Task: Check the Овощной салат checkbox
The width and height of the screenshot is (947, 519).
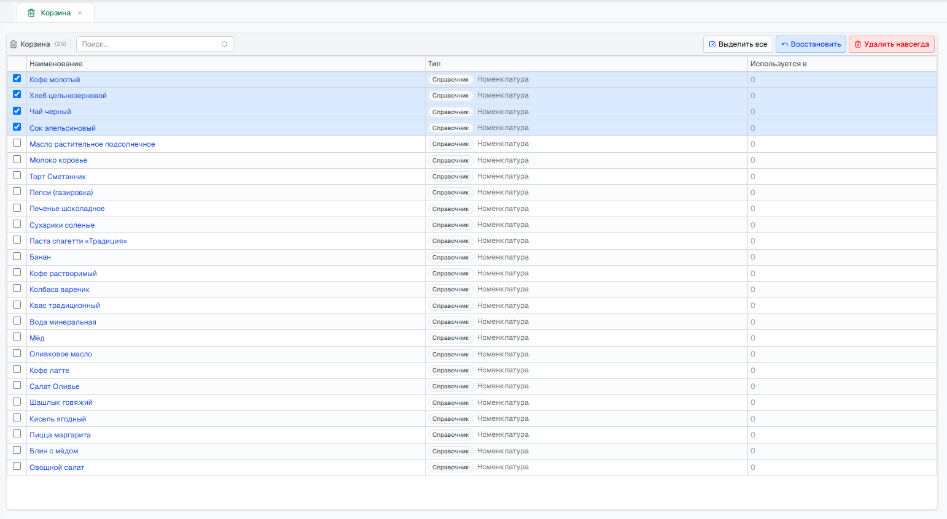Action: 17,466
